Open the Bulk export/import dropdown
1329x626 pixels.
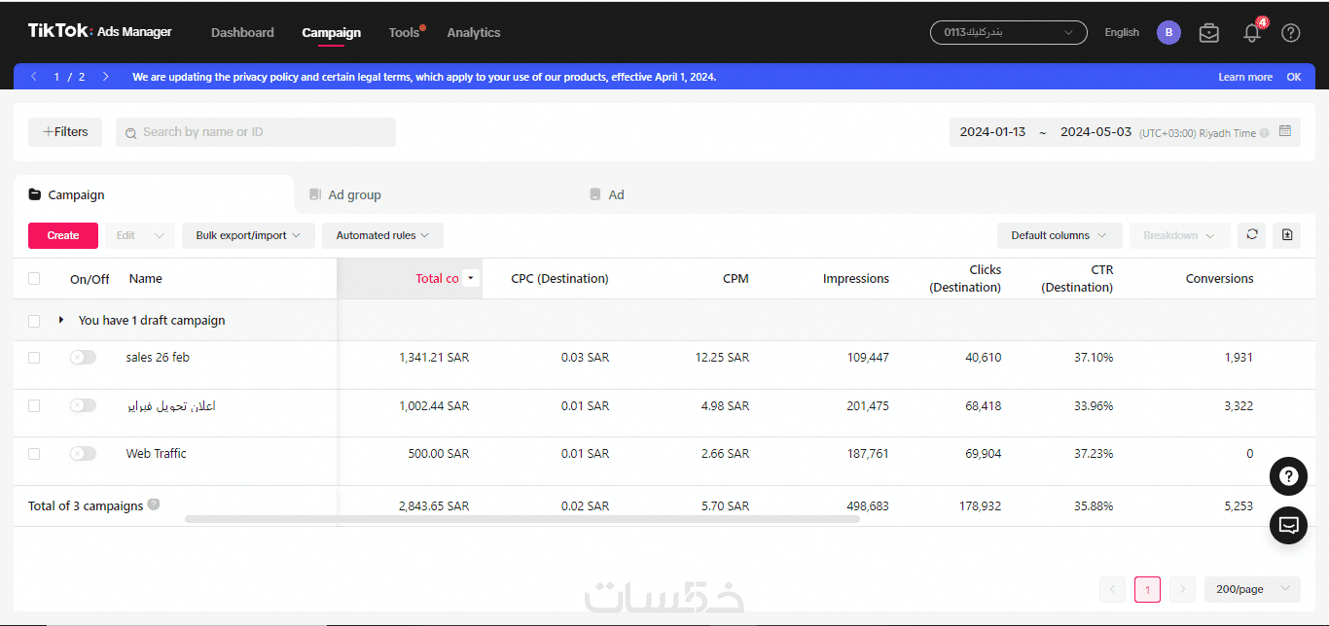click(248, 235)
